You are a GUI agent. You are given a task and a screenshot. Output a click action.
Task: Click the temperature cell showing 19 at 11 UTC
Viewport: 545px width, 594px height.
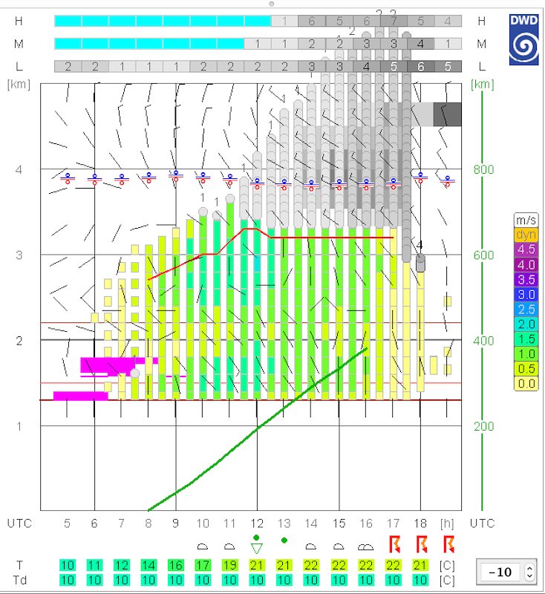(230, 566)
